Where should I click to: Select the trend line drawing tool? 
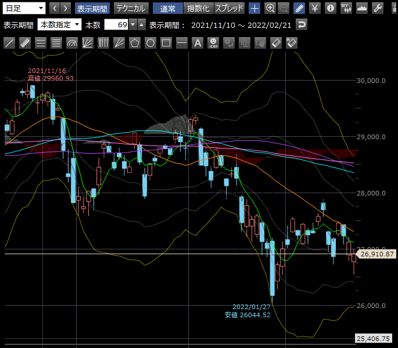9,43
